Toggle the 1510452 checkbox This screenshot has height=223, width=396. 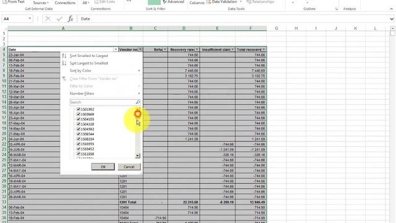coord(79,149)
